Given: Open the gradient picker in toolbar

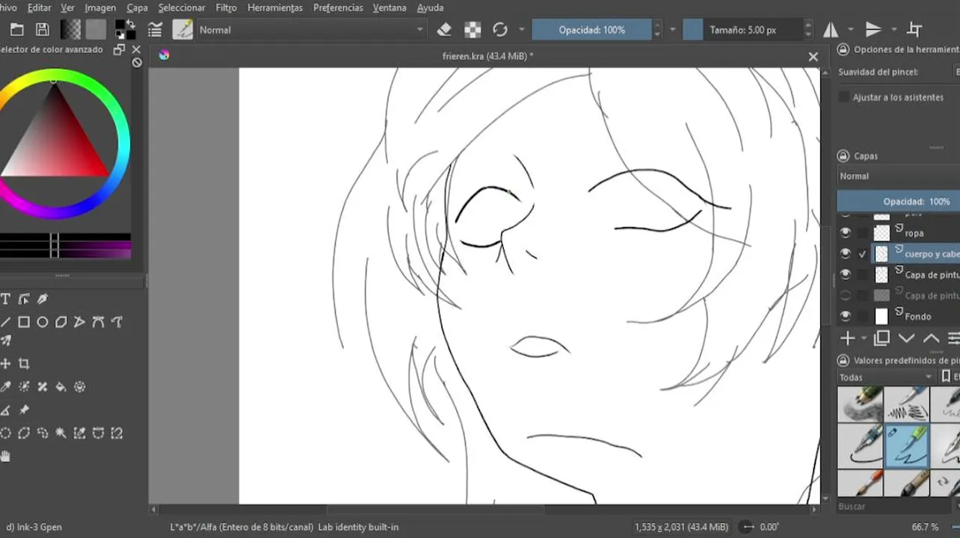Looking at the screenshot, I should 70,30.
